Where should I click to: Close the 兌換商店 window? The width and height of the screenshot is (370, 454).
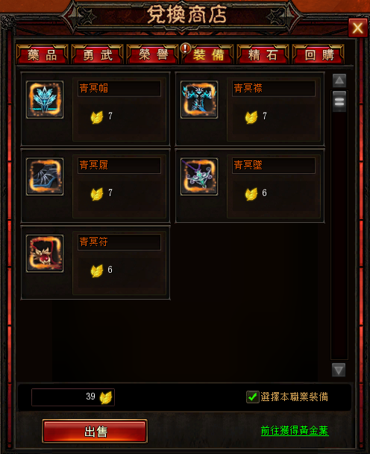pyautogui.click(x=357, y=28)
